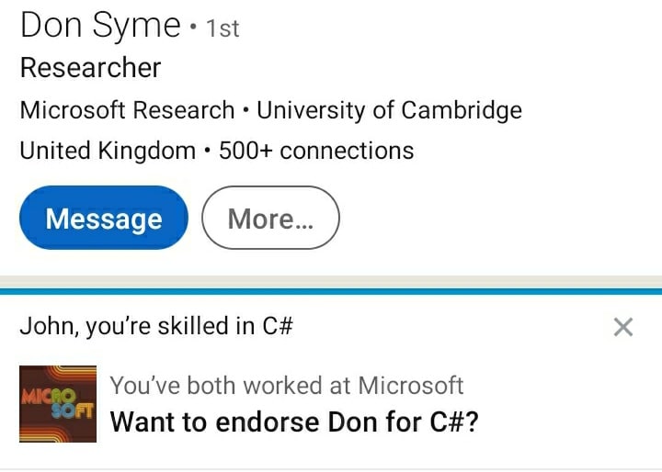Open University of Cambridge education link
This screenshot has width=662, height=472.
click(x=389, y=110)
